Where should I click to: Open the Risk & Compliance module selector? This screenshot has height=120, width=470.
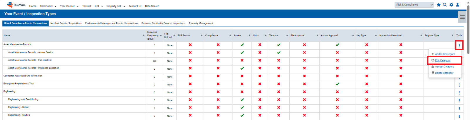(414, 5)
